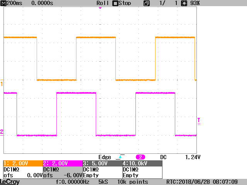
Task: Click the rising edge trigger slope icon
Action: pos(120,157)
